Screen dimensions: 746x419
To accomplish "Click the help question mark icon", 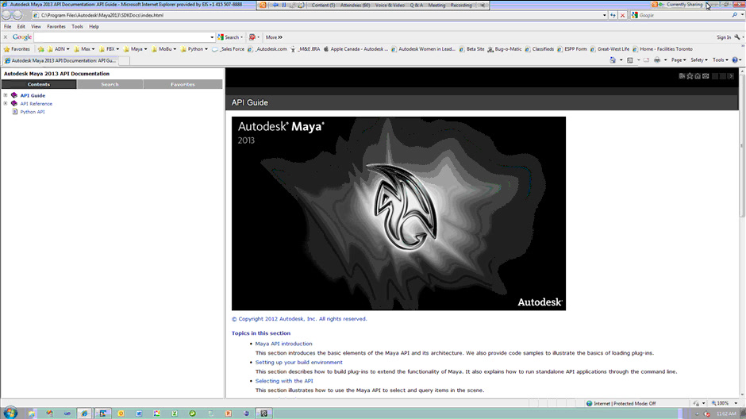I will 735,60.
